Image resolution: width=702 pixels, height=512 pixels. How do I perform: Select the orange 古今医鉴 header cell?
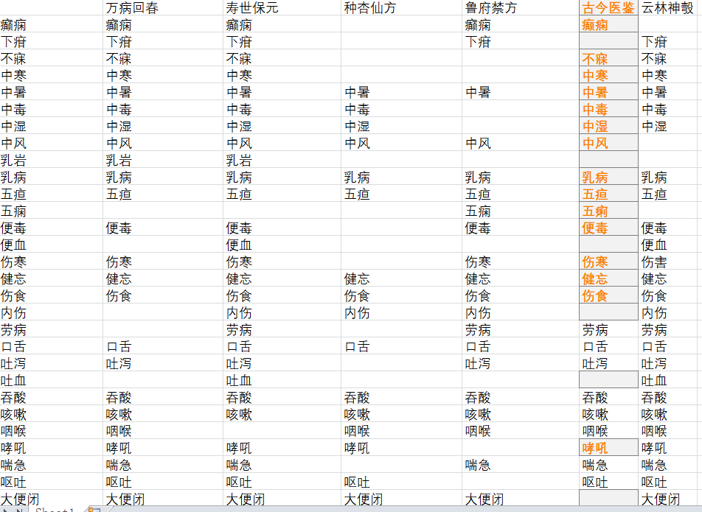click(x=608, y=7)
